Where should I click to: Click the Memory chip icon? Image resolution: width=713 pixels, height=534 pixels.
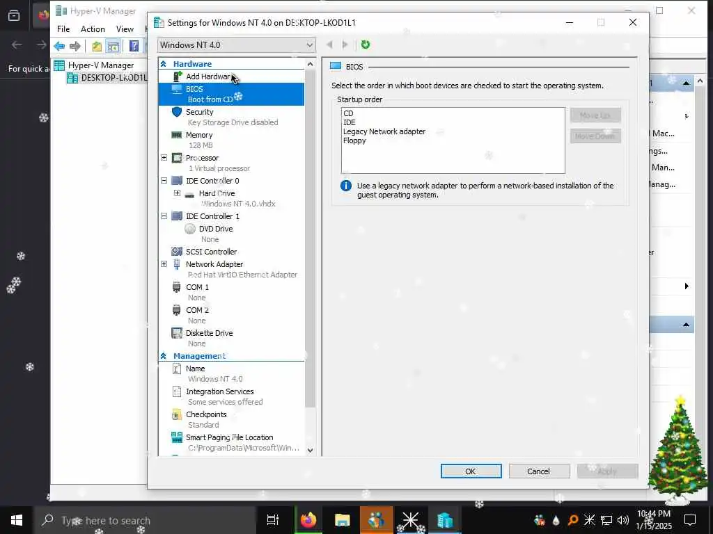[176, 135]
